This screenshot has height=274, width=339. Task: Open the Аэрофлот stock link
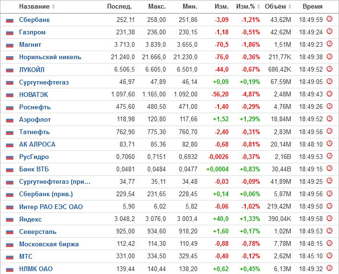(x=35, y=120)
